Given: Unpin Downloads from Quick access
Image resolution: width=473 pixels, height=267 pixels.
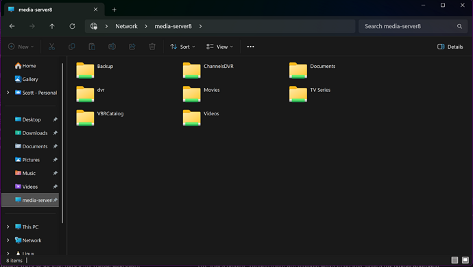Looking at the screenshot, I should point(56,133).
